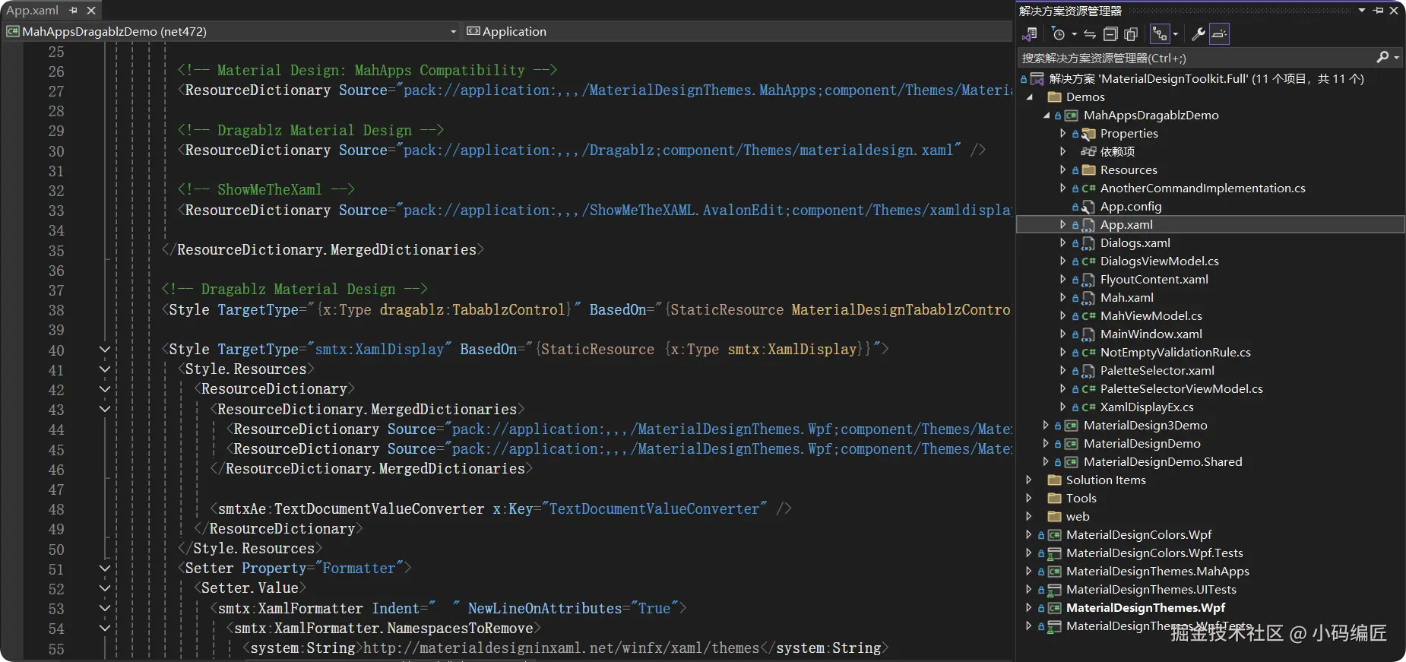Expand the Tools folder
The image size is (1406, 662).
click(1030, 499)
